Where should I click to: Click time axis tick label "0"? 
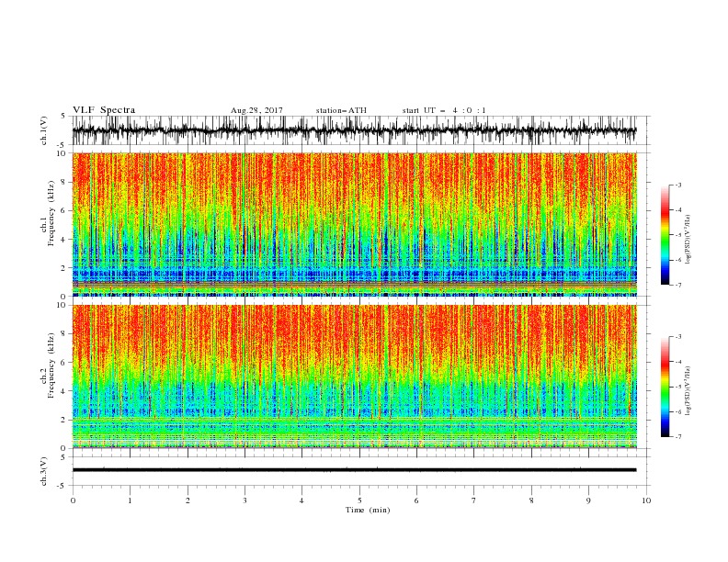click(73, 500)
